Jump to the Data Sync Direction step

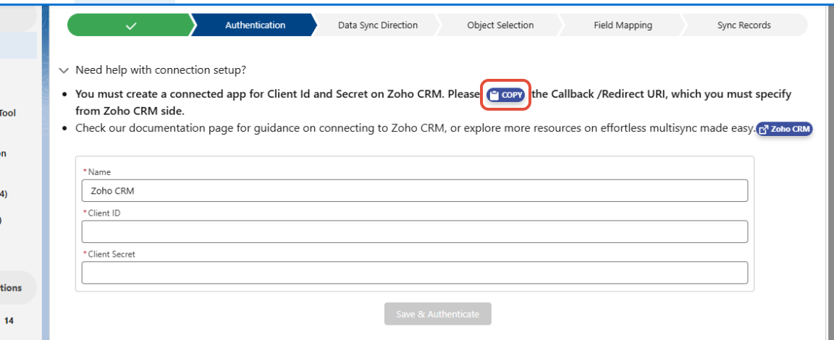tap(377, 25)
